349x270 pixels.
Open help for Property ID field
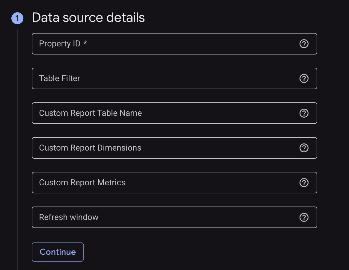[304, 44]
